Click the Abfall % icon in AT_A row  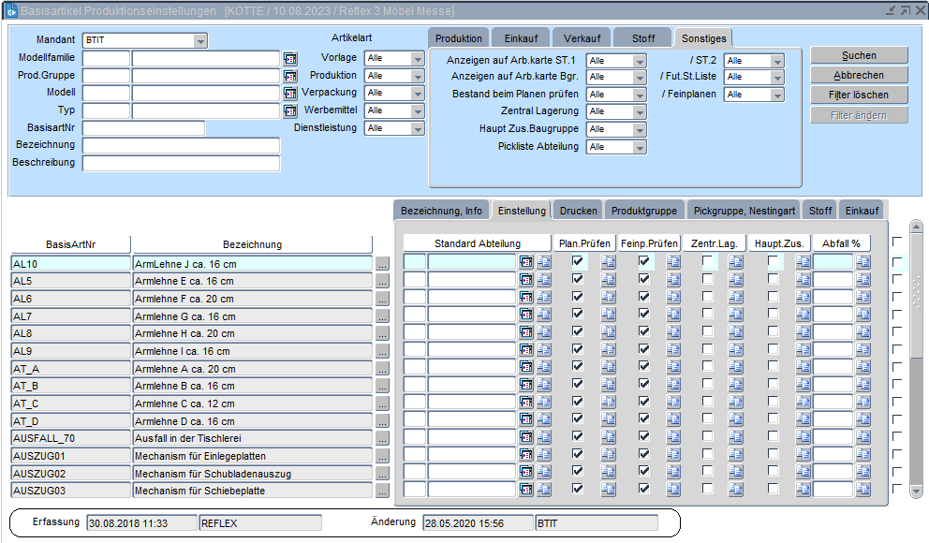863,367
